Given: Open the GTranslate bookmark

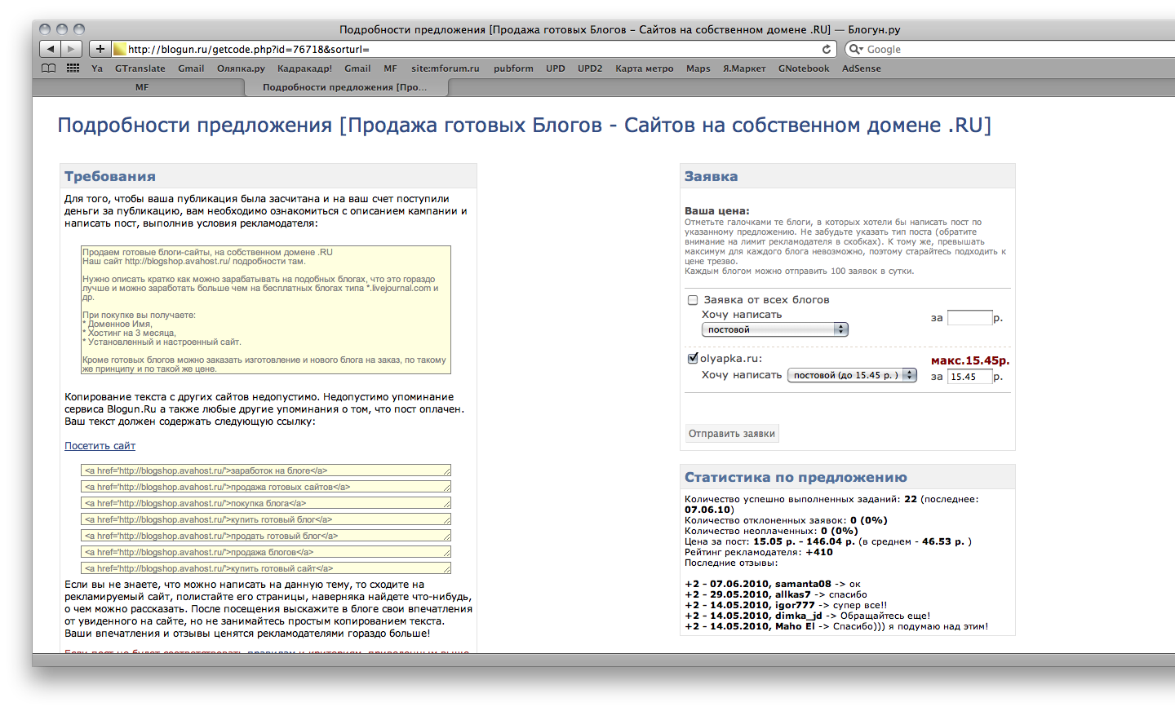Looking at the screenshot, I should (140, 68).
